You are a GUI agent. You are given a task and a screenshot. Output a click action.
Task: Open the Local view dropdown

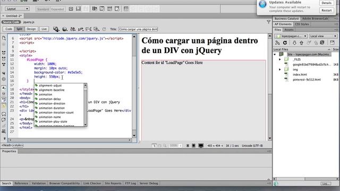coord(324,36)
